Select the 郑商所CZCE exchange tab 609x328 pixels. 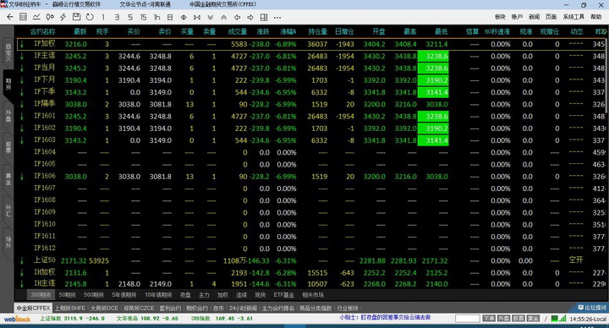[x=139, y=309]
